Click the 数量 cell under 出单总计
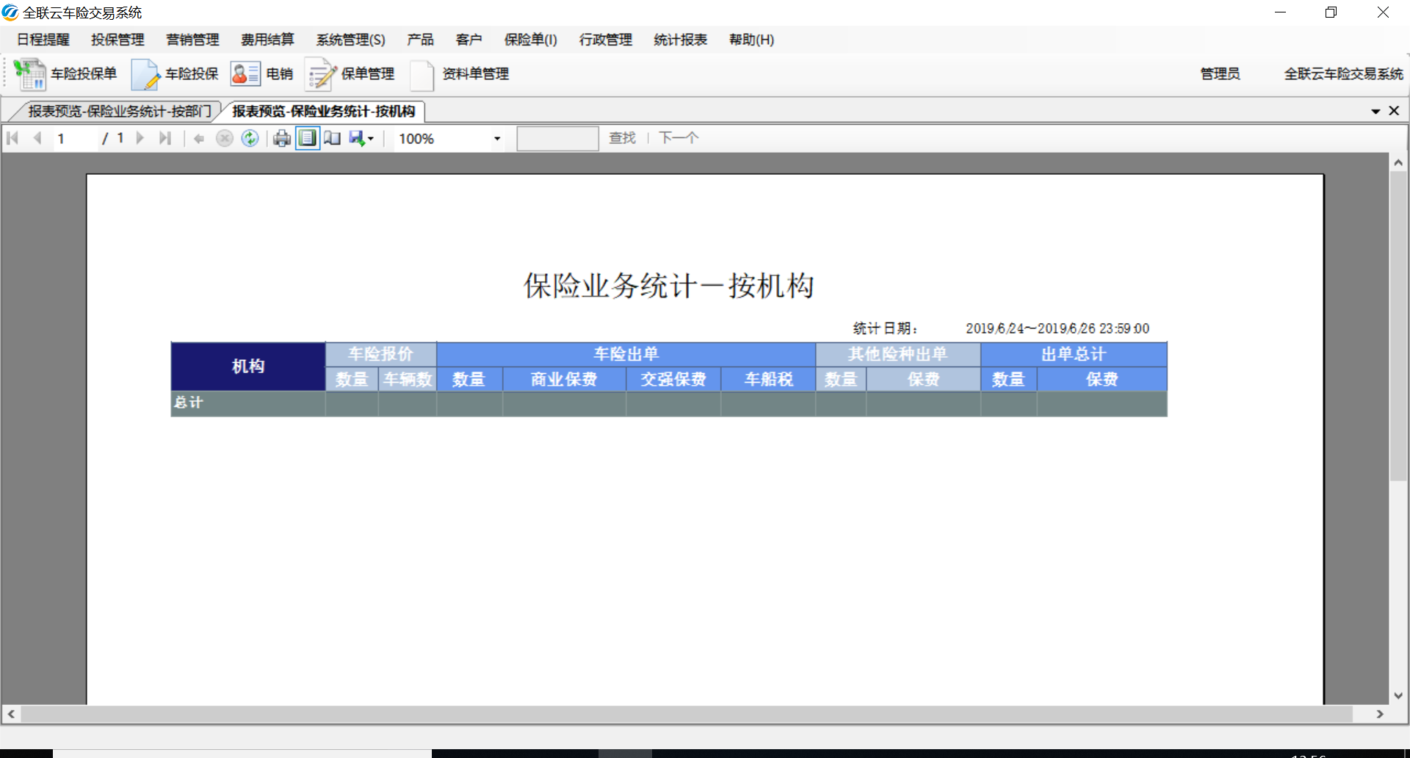 pyautogui.click(x=1008, y=379)
